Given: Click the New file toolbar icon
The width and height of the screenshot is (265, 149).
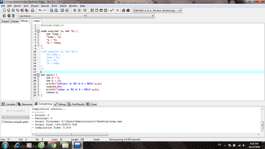Looking at the screenshot, I should (x=4, y=10).
